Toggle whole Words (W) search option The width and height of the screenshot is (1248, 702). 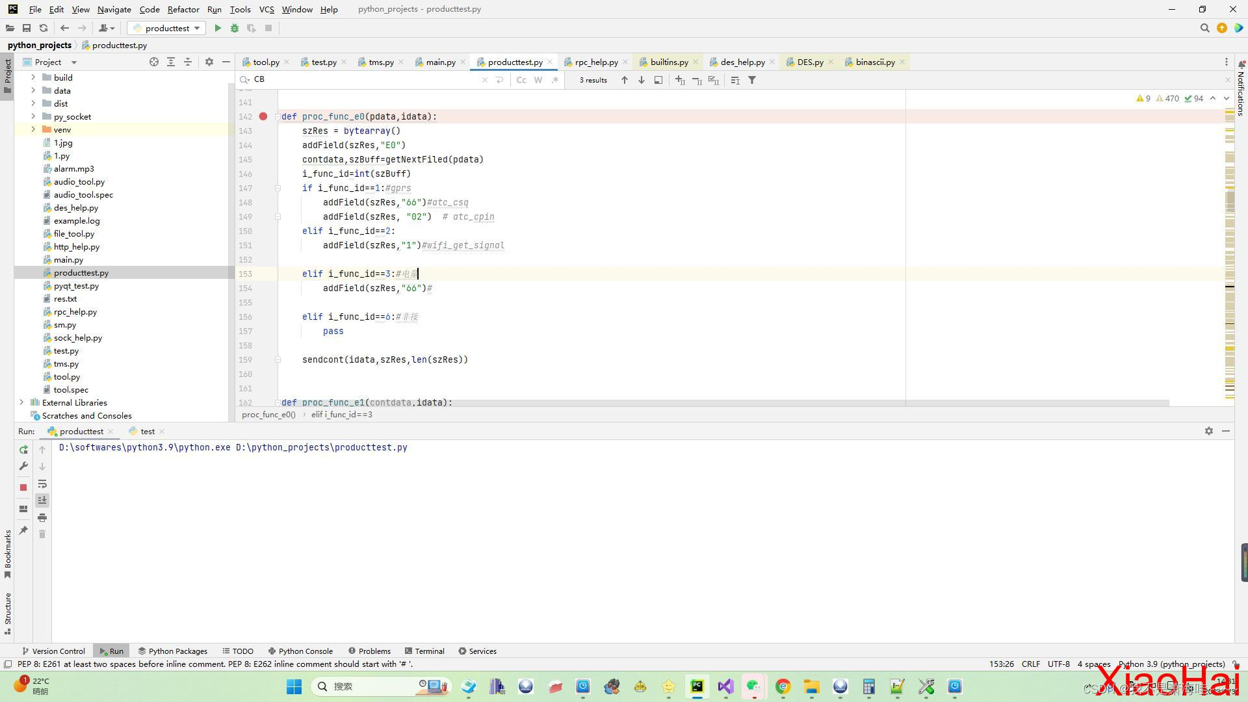[538, 80]
